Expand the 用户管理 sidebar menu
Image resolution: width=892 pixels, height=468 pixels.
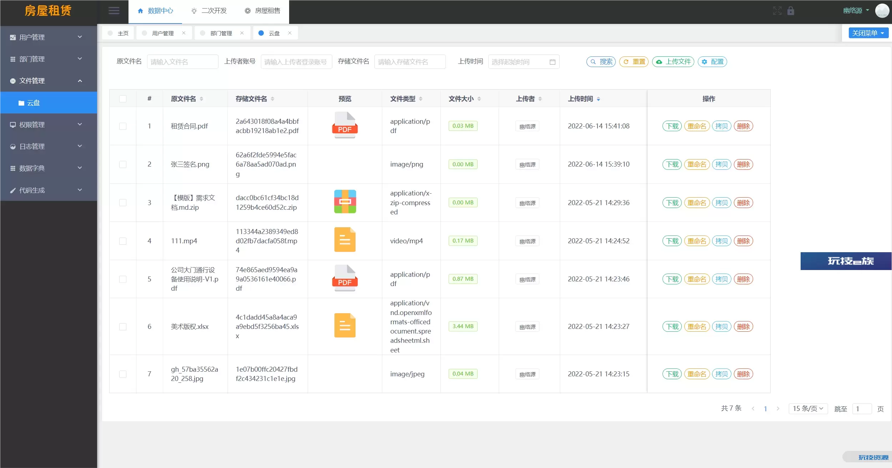49,37
